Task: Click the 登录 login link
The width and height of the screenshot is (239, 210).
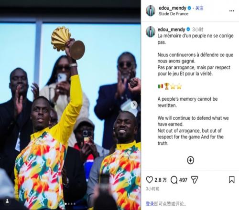Action: click(x=150, y=204)
